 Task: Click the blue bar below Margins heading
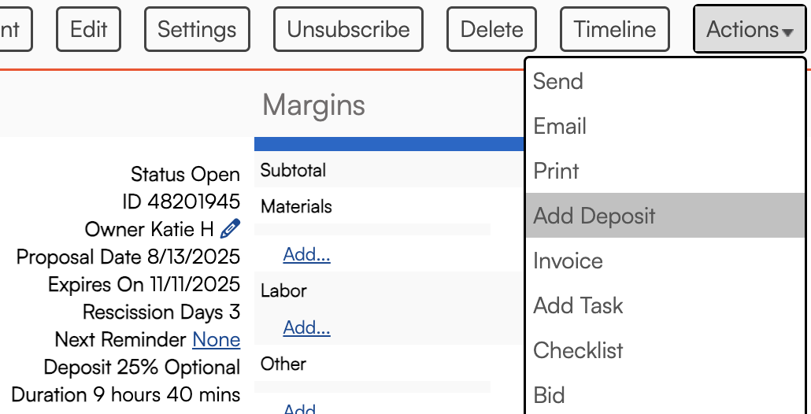coord(389,144)
